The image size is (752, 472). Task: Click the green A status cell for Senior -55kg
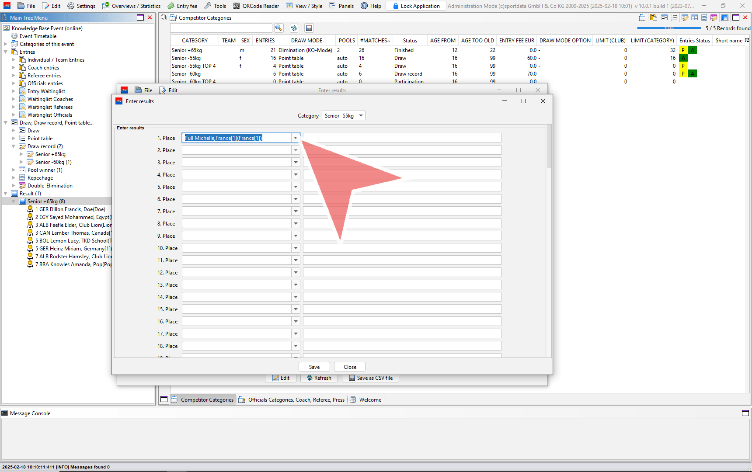point(683,58)
